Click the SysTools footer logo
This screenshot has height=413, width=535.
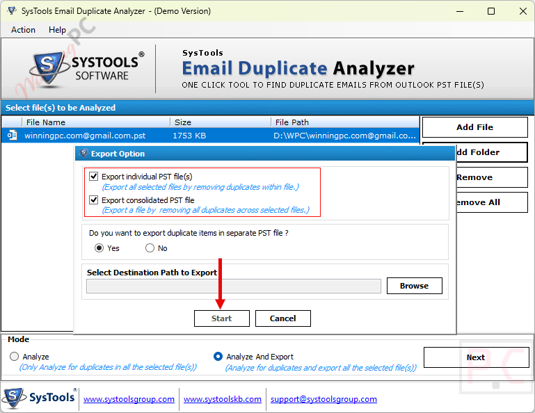point(39,398)
